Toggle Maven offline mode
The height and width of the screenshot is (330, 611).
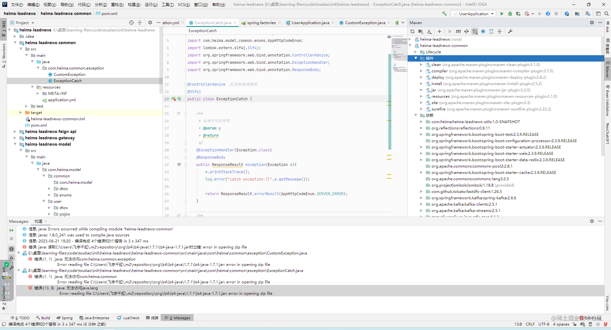click(467, 31)
